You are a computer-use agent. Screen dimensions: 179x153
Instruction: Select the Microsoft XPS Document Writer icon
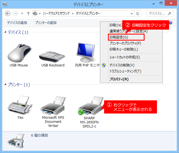pyautogui.click(x=53, y=105)
